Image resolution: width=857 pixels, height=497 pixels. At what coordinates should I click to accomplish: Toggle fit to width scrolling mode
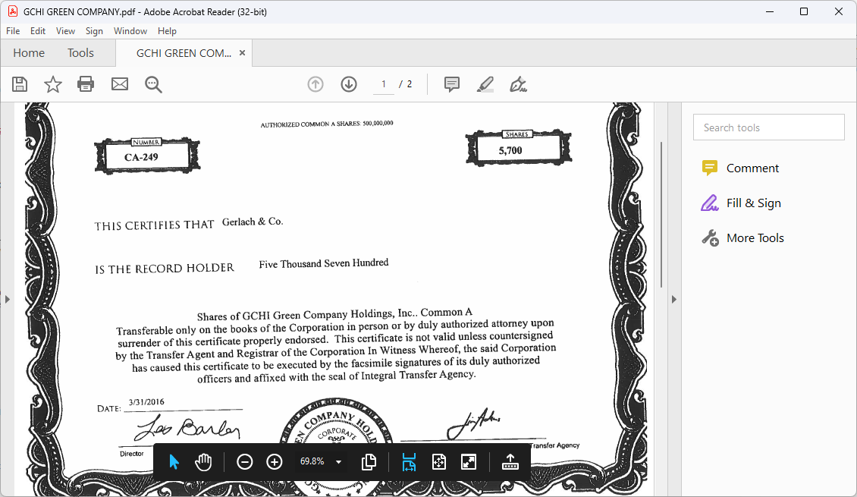click(x=410, y=462)
